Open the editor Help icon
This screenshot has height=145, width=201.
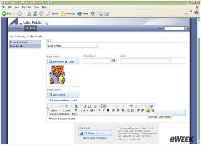(x=151, y=106)
